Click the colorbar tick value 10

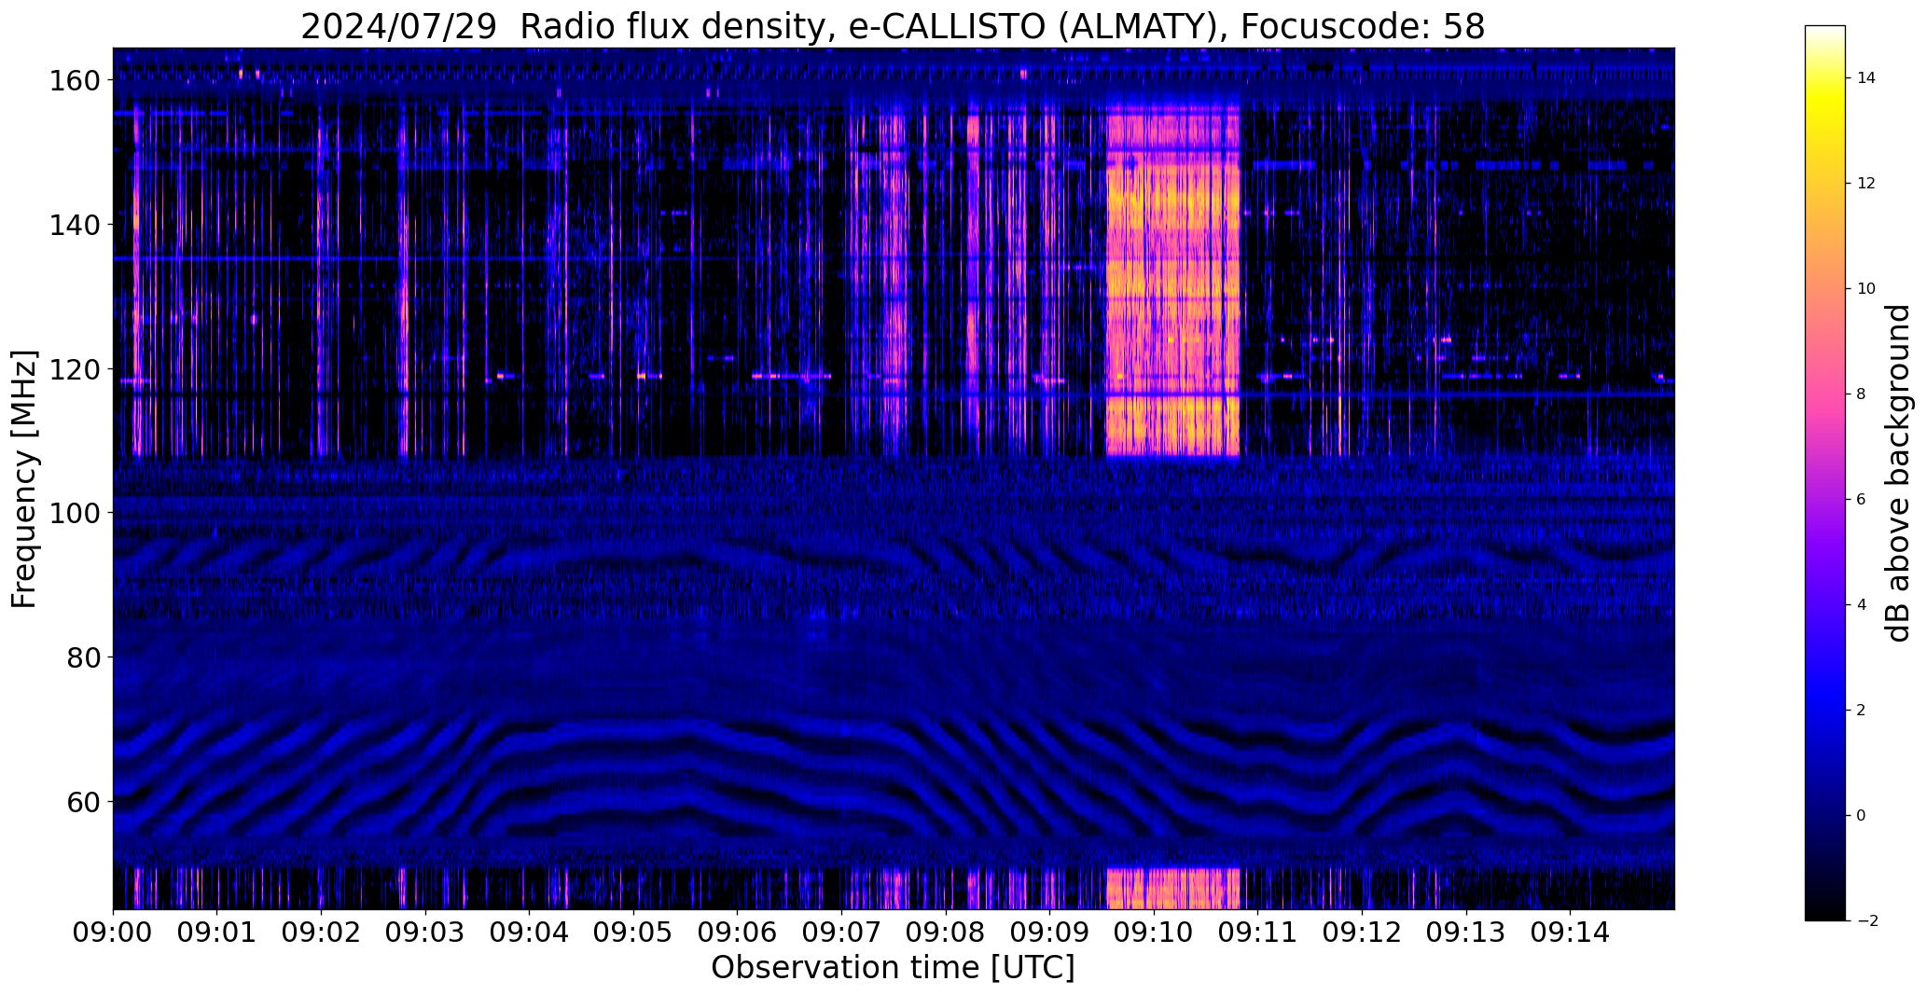(1866, 289)
